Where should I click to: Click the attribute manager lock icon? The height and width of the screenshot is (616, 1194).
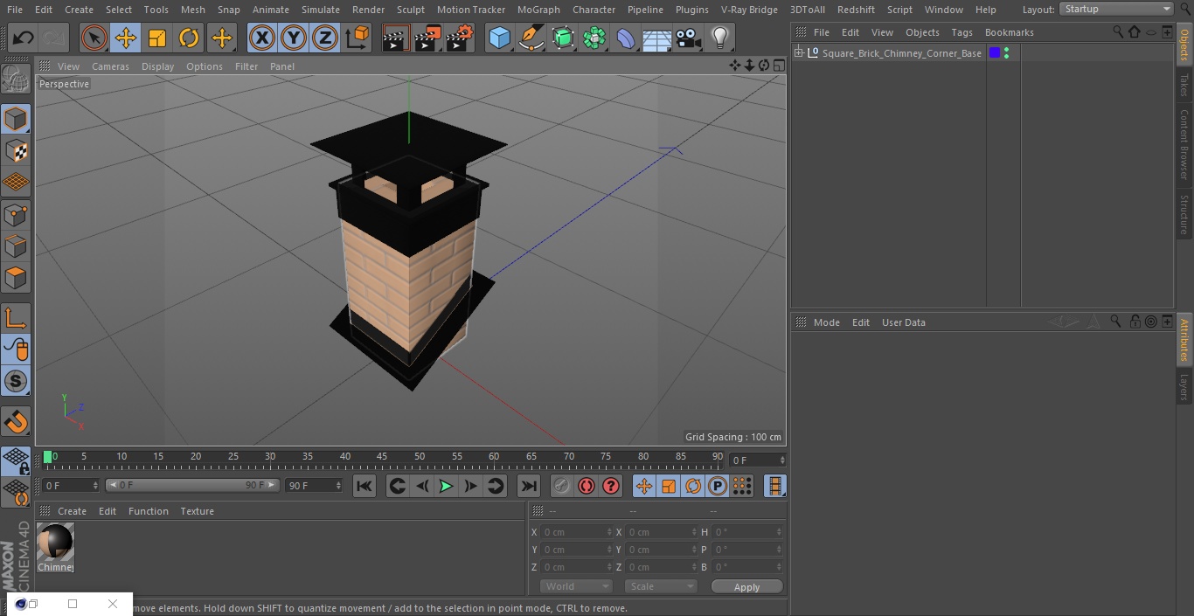click(x=1134, y=322)
